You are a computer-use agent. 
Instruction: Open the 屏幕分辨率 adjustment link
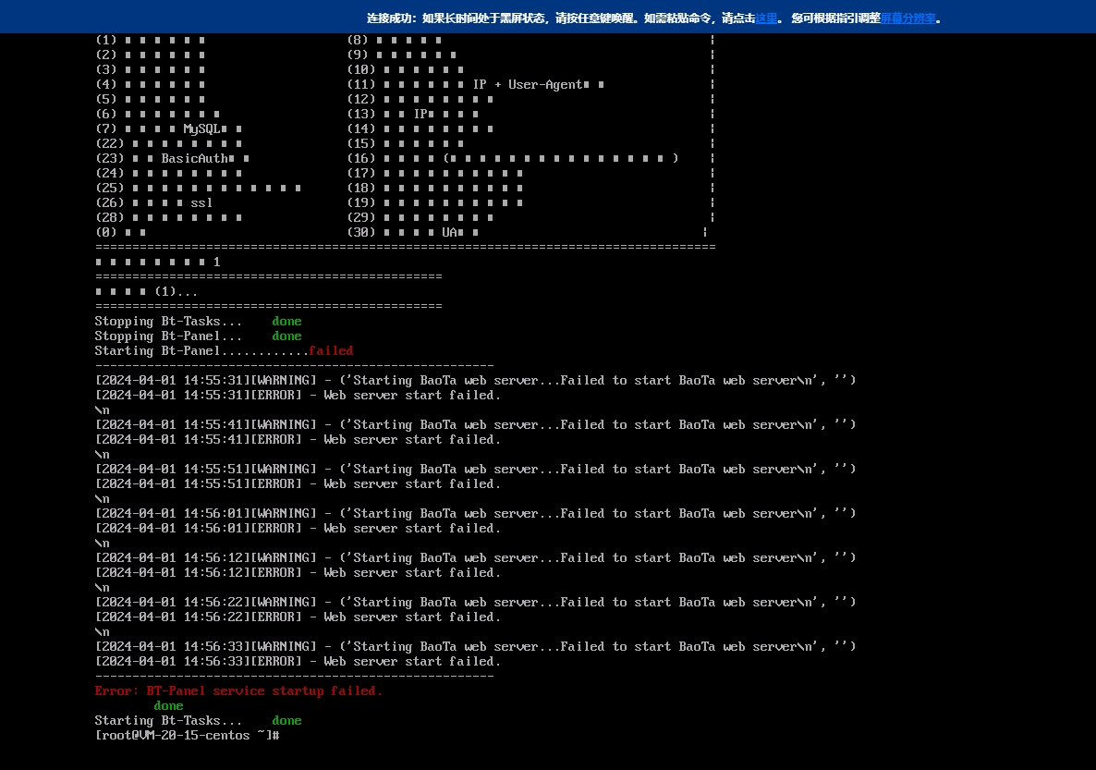pyautogui.click(x=908, y=18)
